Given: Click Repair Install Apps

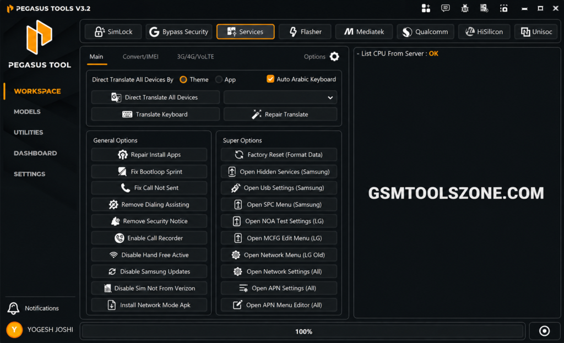Looking at the screenshot, I should [x=149, y=155].
